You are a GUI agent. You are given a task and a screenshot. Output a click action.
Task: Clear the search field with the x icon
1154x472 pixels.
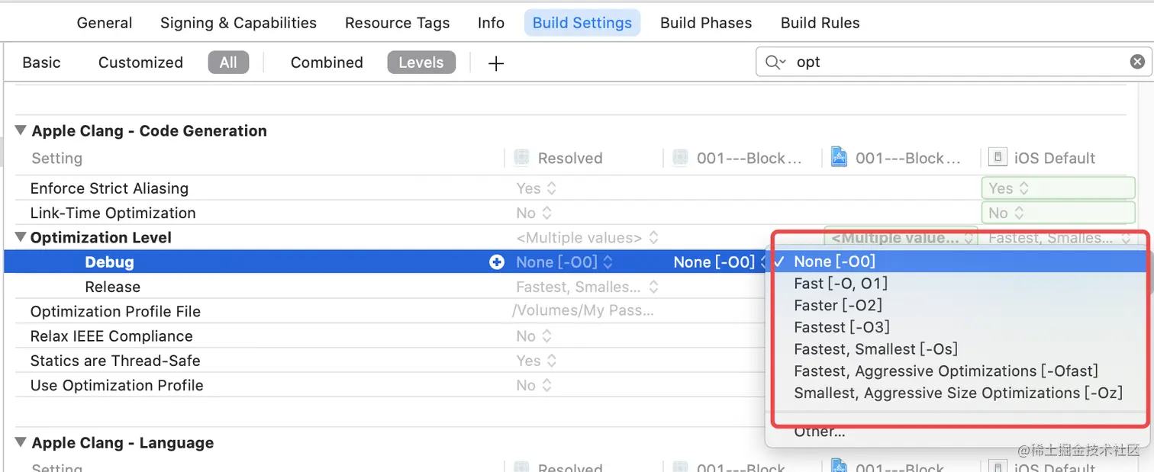(x=1137, y=62)
